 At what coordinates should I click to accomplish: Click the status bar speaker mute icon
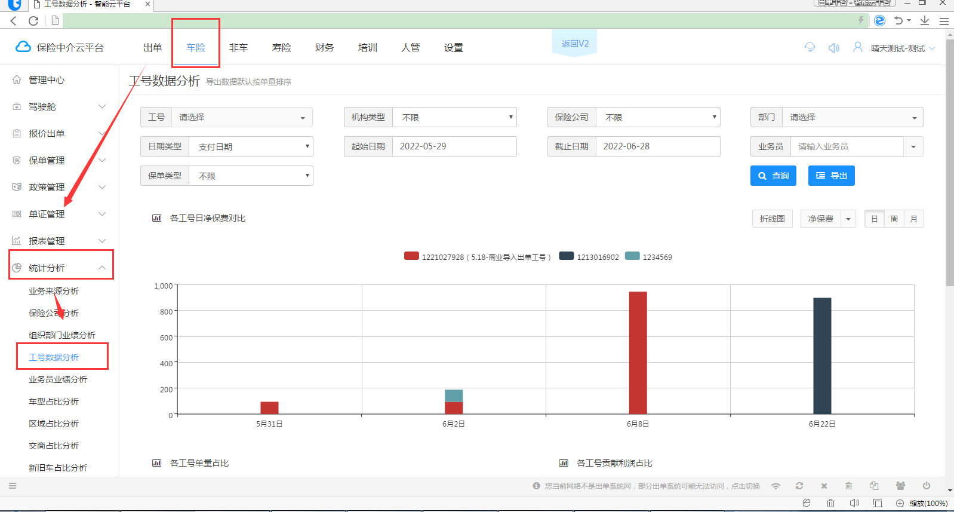(x=854, y=503)
